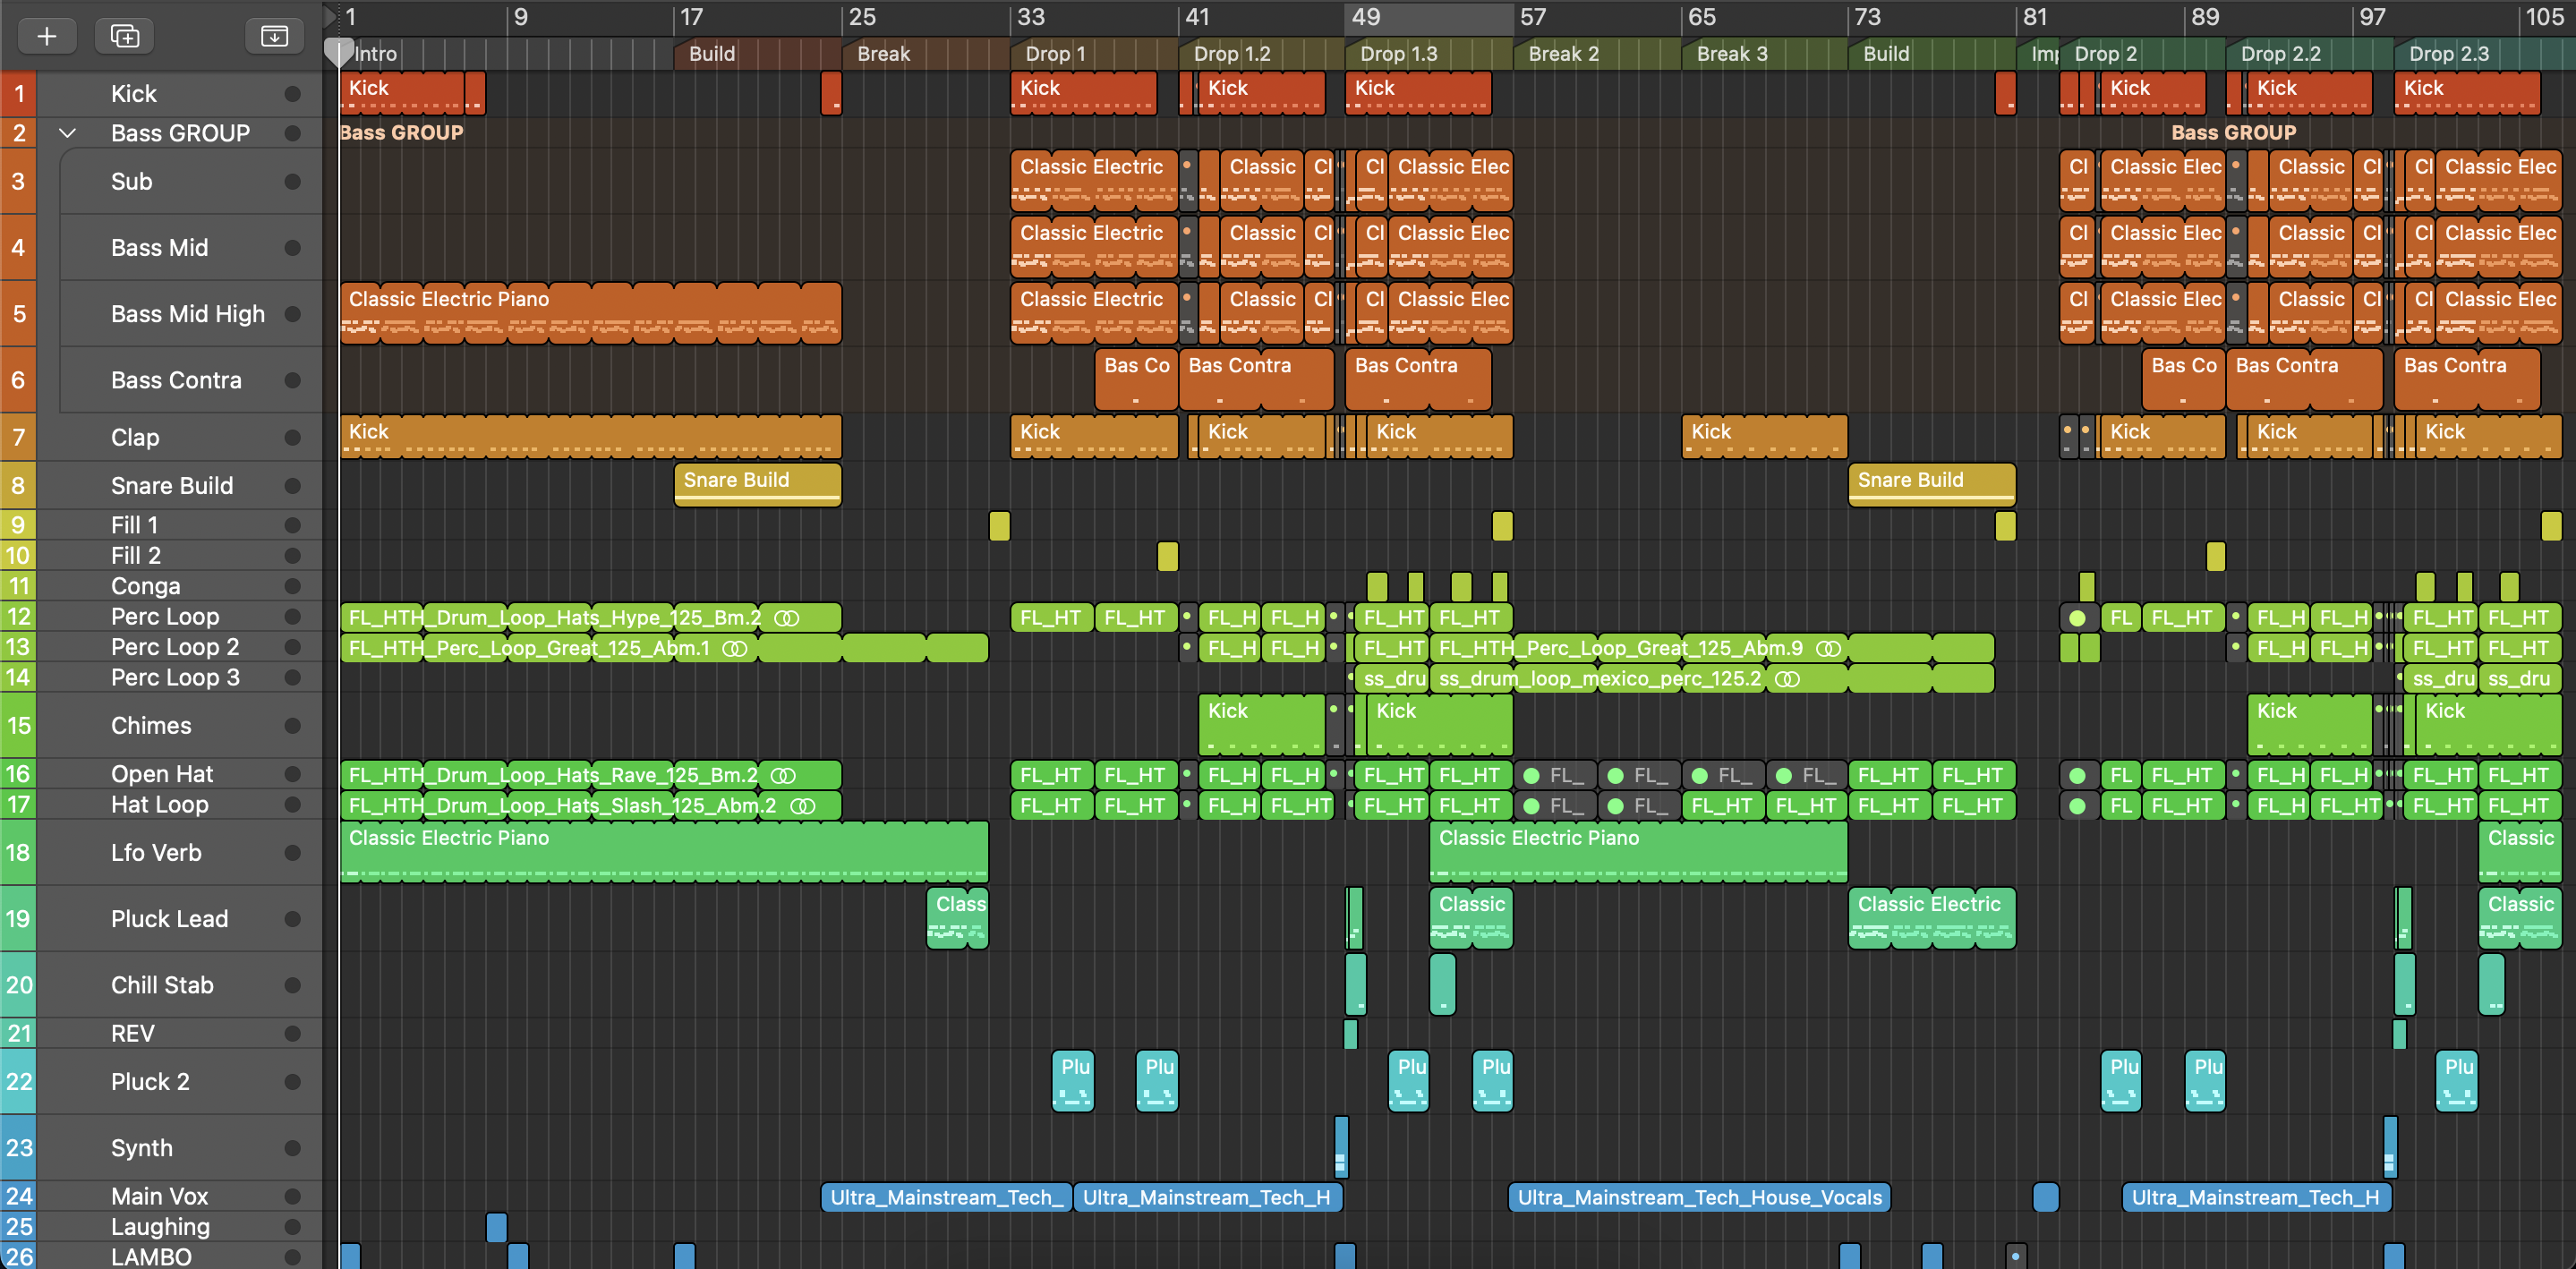The height and width of the screenshot is (1269, 2576).
Task: Select the Bass GROUP track header
Action: point(180,133)
